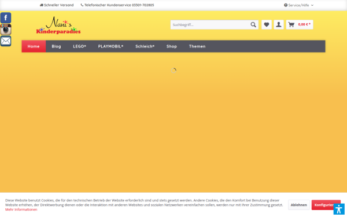Select the Home menu item
Screen dimensions: 347x217
pyautogui.click(x=34, y=46)
